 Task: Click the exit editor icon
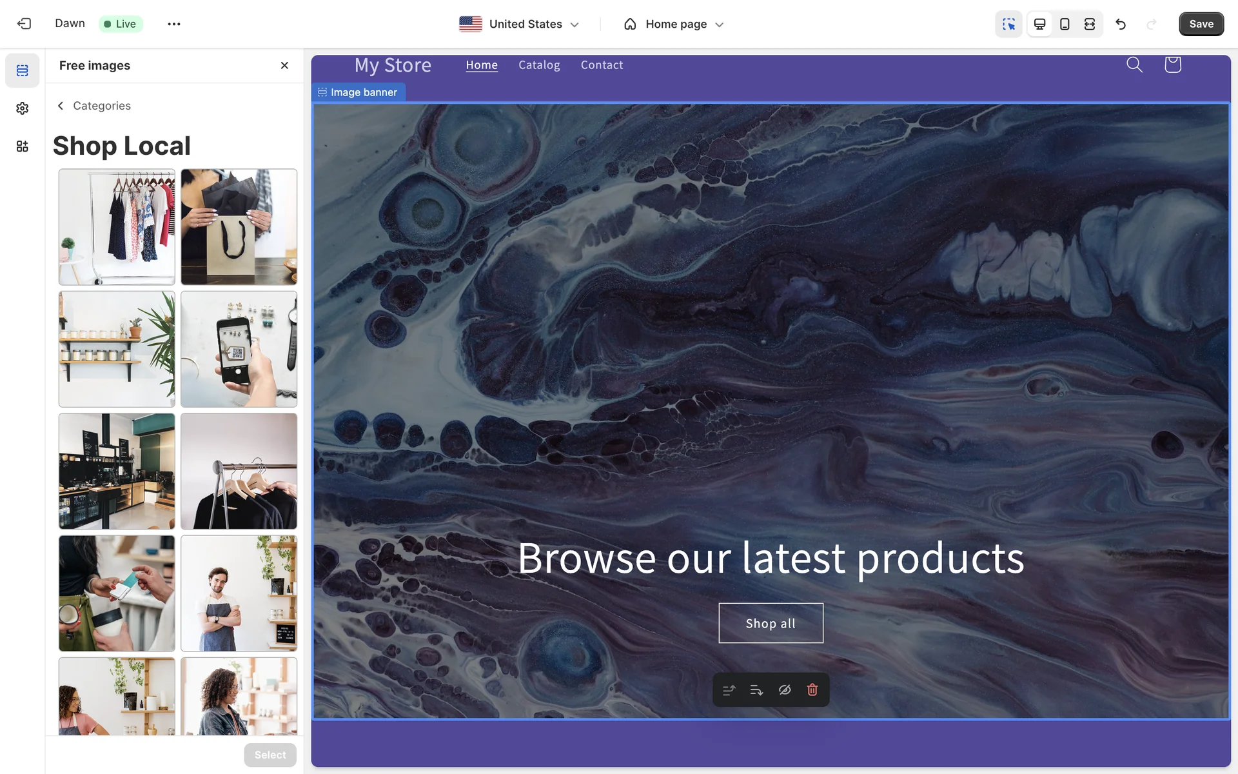pyautogui.click(x=24, y=24)
